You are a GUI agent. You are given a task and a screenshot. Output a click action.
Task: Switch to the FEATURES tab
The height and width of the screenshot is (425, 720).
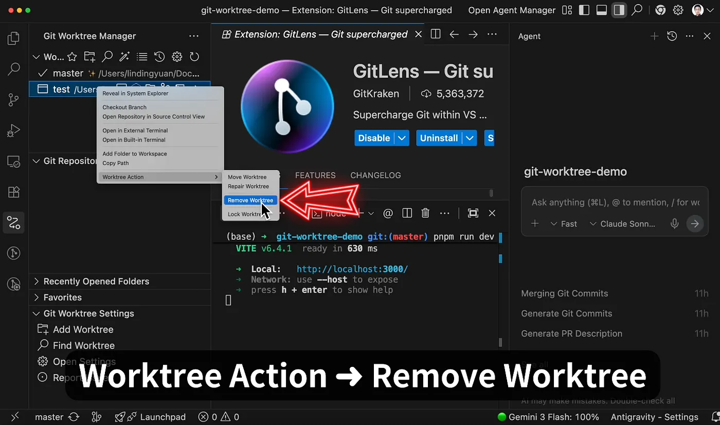tap(315, 175)
